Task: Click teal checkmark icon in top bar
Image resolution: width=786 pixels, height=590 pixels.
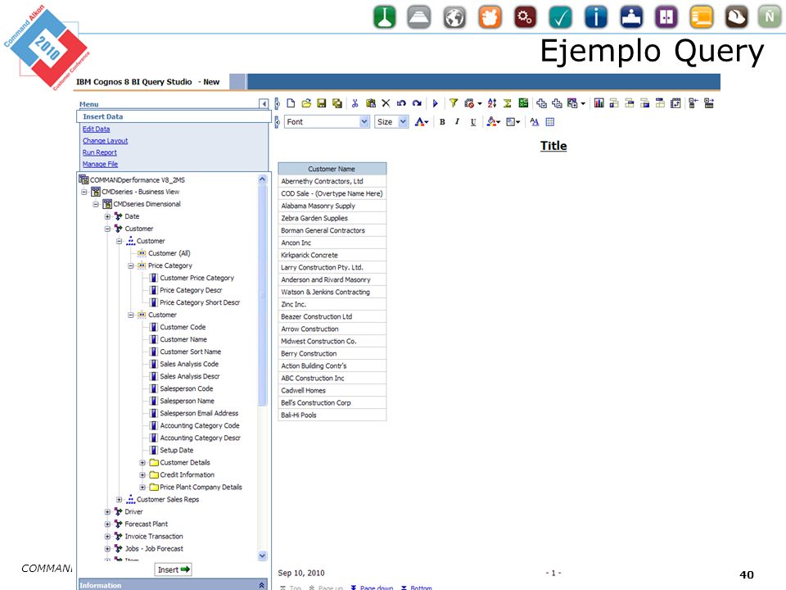Action: [x=560, y=17]
